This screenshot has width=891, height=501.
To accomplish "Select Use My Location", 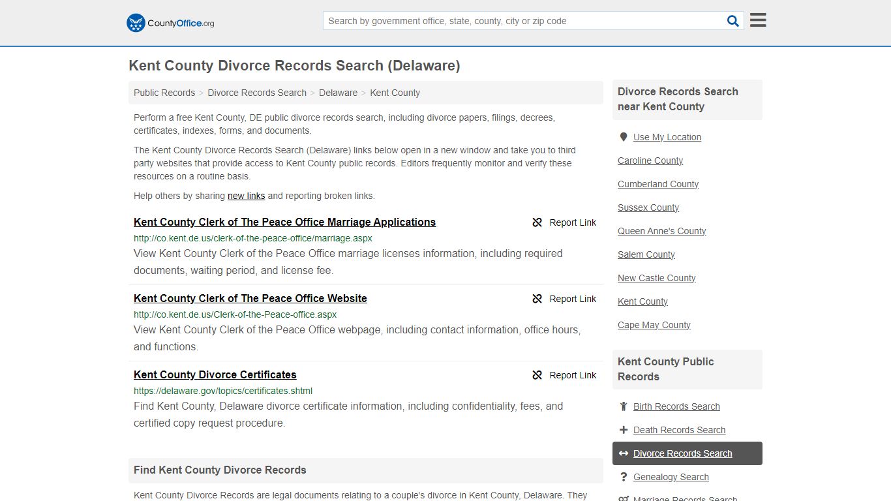I will (667, 137).
